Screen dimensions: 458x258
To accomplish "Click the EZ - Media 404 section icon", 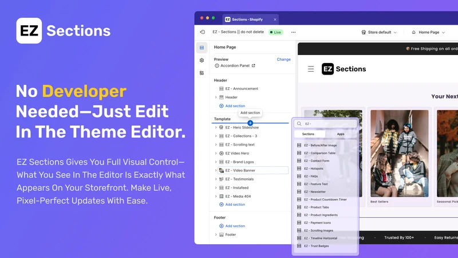I will click(222, 196).
